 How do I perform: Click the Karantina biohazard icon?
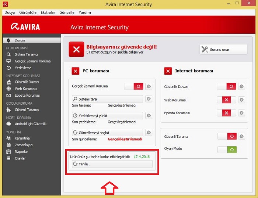click(x=8, y=138)
